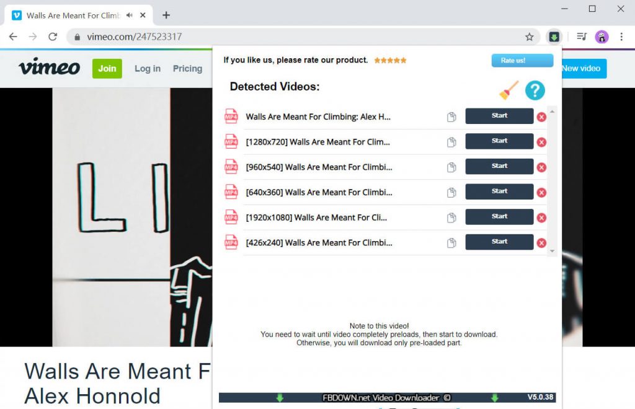Click the MP4 file icon of the 1920x1080 row
This screenshot has width=635, height=409.
click(x=231, y=218)
